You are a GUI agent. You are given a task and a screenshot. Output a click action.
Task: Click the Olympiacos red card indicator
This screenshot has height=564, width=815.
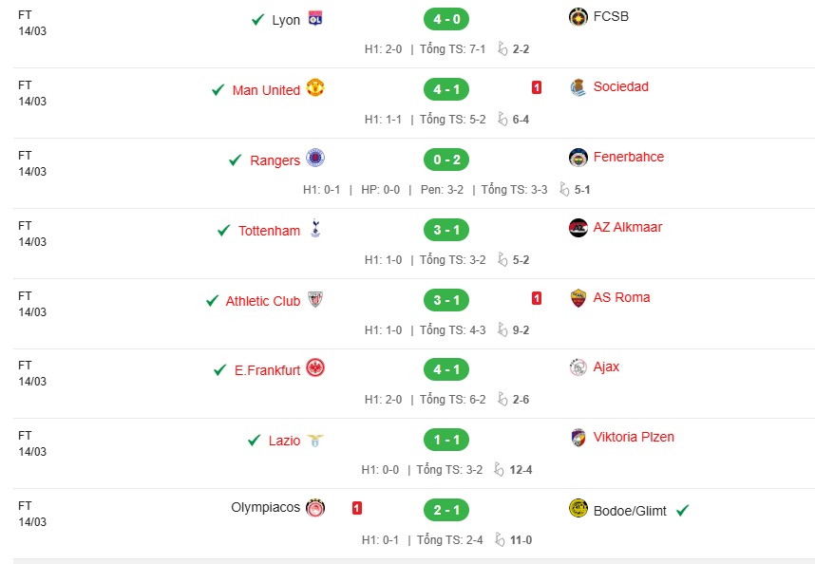click(356, 508)
